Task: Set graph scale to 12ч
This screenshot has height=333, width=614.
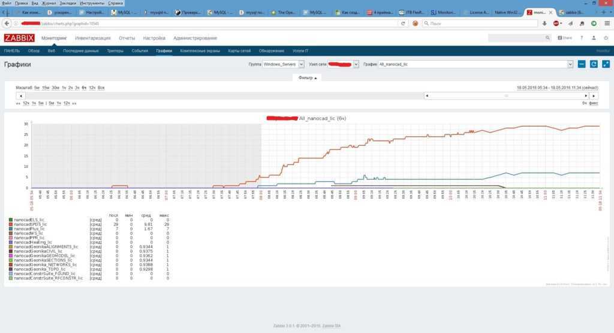Action: click(x=92, y=88)
